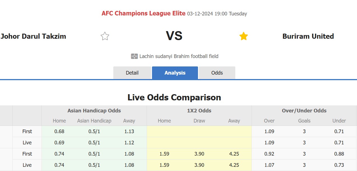Open Johor Darul Takzim team page
This screenshot has width=357, height=171.
pyautogui.click(x=33, y=36)
